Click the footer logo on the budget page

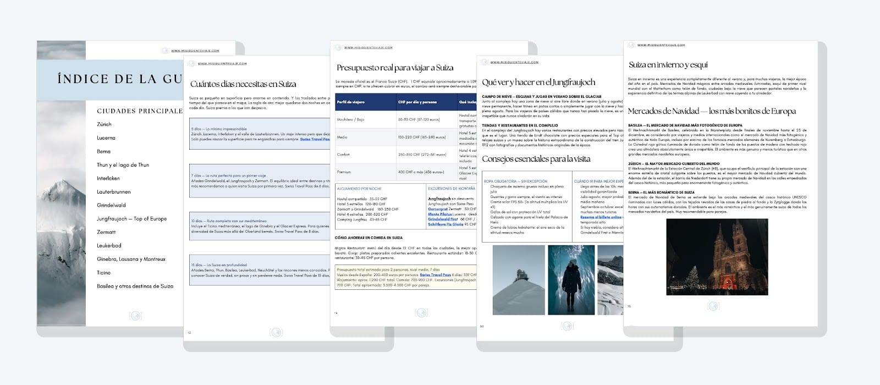421,313
